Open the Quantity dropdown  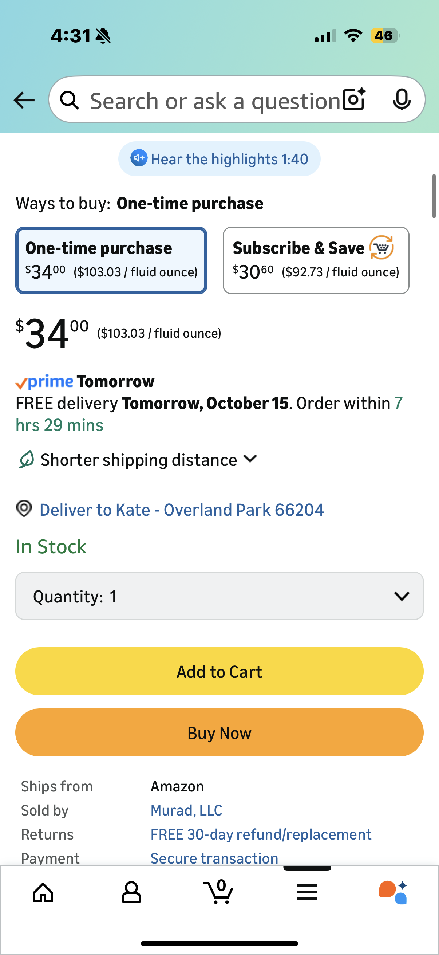pos(219,596)
